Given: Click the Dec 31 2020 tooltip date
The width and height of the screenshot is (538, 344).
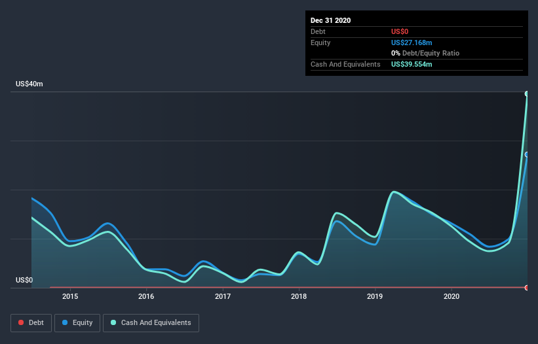Looking at the screenshot, I should tap(330, 20).
